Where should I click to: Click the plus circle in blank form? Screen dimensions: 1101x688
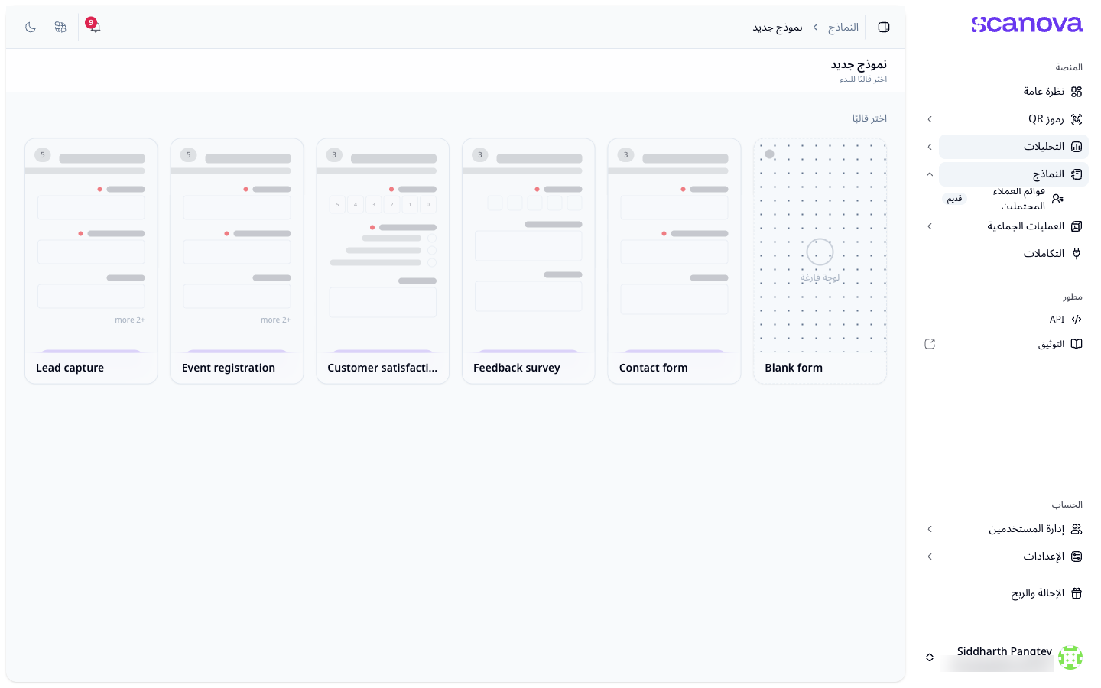click(820, 252)
